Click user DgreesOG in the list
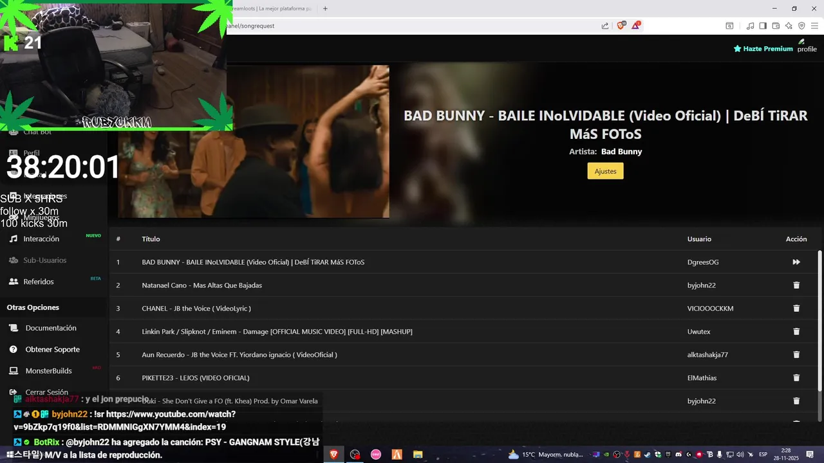824x463 pixels. (703, 262)
